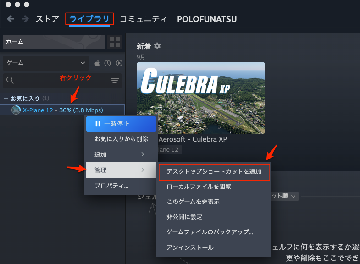Show ready-to-play games filter icon
The width and height of the screenshot is (360, 264).
coord(119,63)
